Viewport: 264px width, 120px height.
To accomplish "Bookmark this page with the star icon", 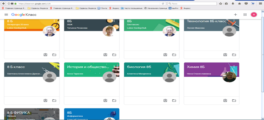I will (x=221, y=4).
